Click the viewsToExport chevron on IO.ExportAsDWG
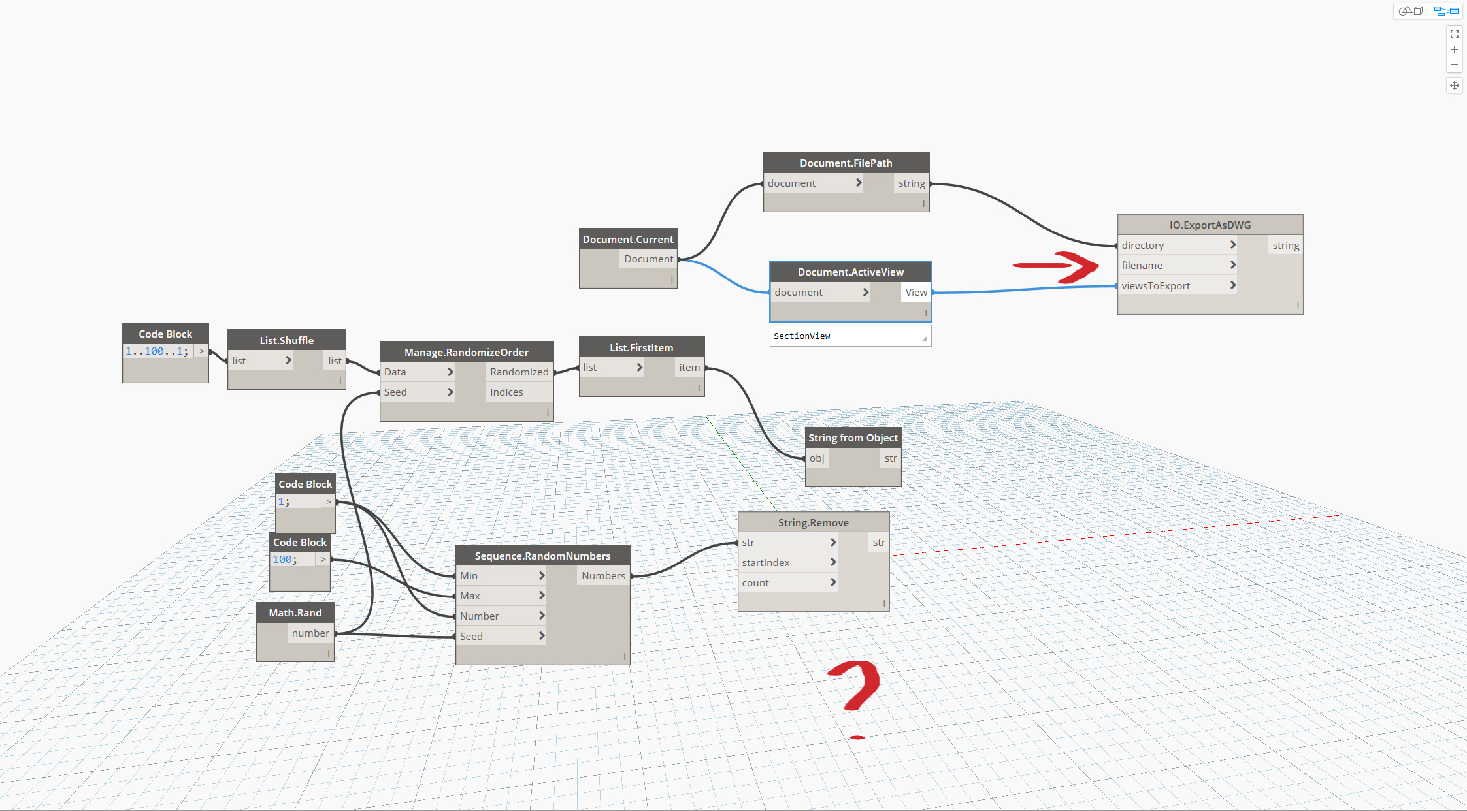The height and width of the screenshot is (811, 1467). [1232, 285]
